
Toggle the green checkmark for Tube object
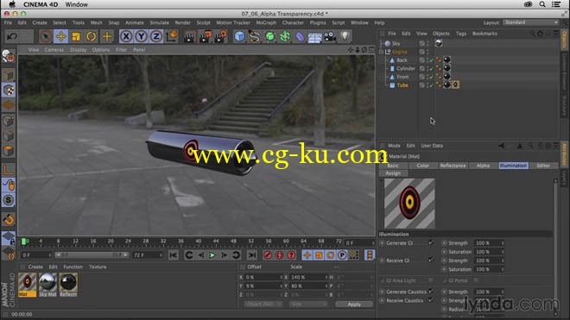pos(432,85)
